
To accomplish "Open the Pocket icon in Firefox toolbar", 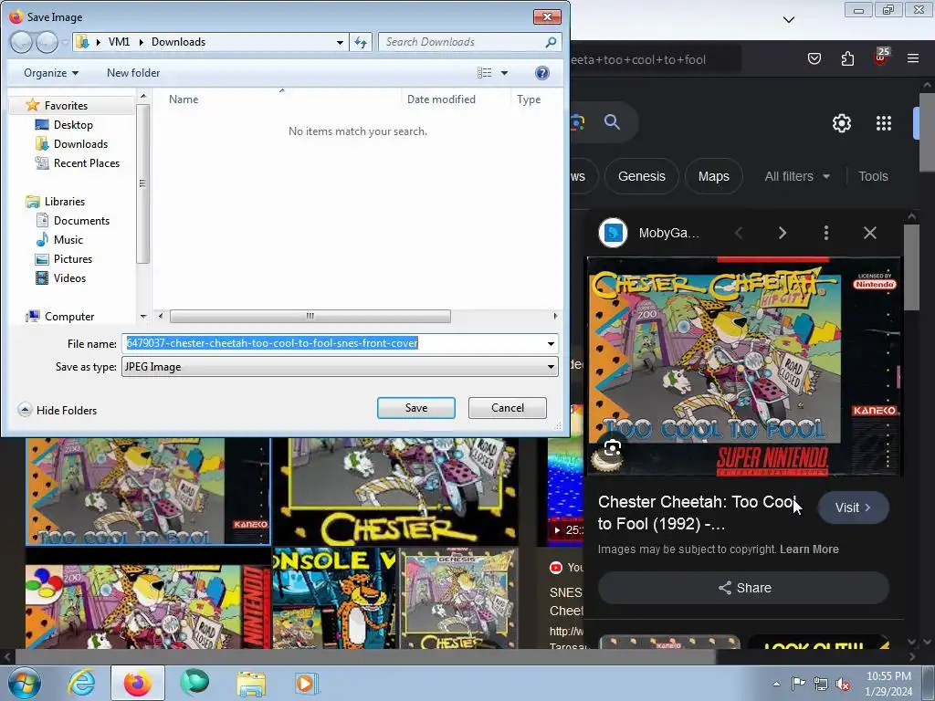I will [814, 58].
